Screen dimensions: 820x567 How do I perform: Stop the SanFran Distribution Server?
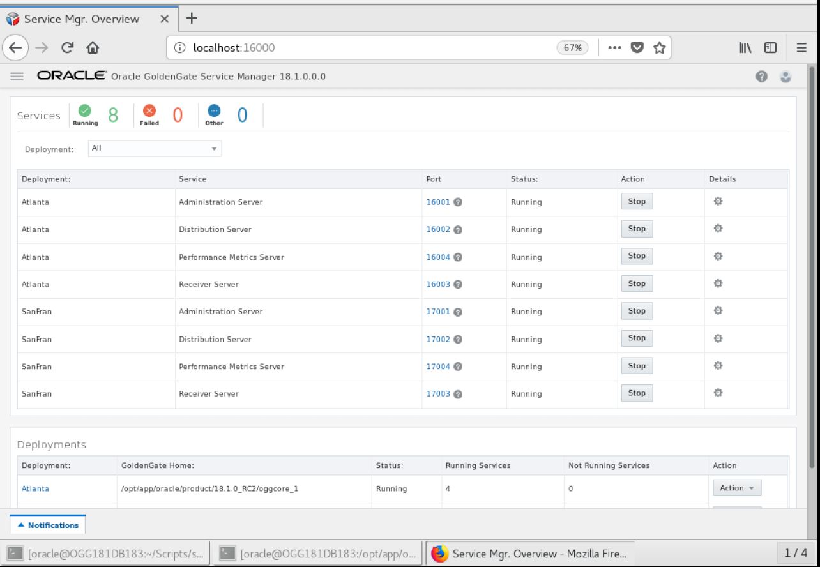(x=637, y=338)
